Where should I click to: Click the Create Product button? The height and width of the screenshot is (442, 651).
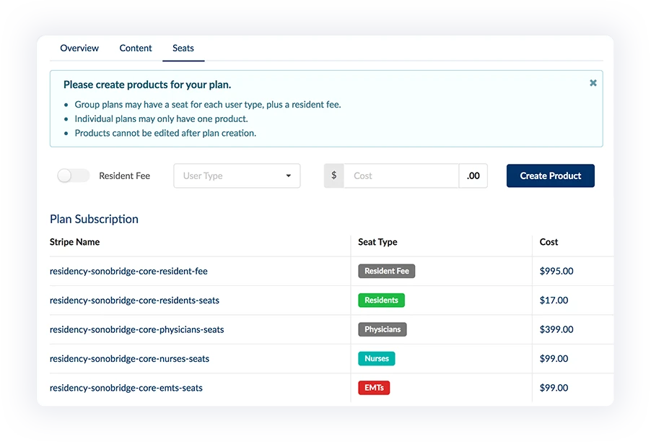pos(550,175)
